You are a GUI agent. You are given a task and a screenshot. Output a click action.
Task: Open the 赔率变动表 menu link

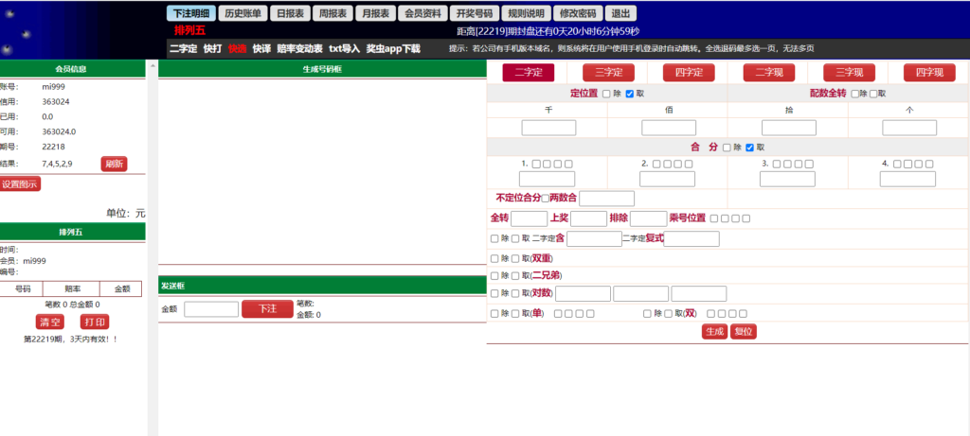[x=299, y=48]
